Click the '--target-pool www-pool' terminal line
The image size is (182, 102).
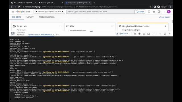tap(23, 97)
